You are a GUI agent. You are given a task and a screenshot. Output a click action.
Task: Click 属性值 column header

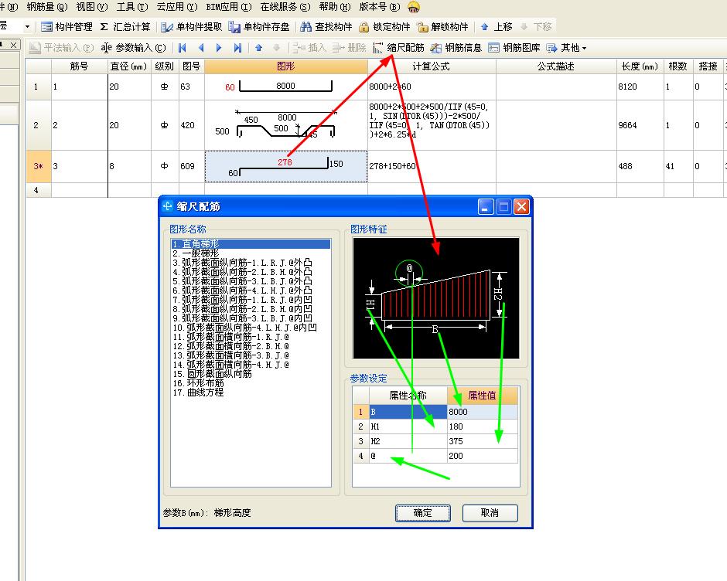[482, 396]
